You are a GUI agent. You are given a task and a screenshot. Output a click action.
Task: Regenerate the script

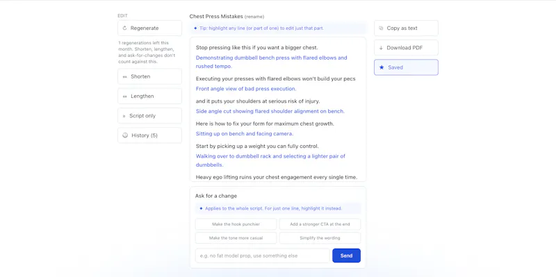pos(149,28)
